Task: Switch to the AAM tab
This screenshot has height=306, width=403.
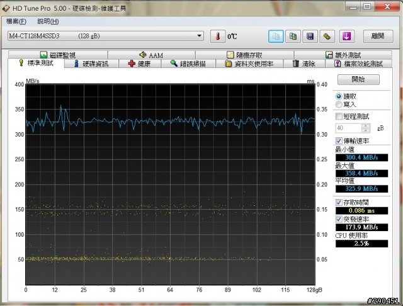Action: (151, 55)
